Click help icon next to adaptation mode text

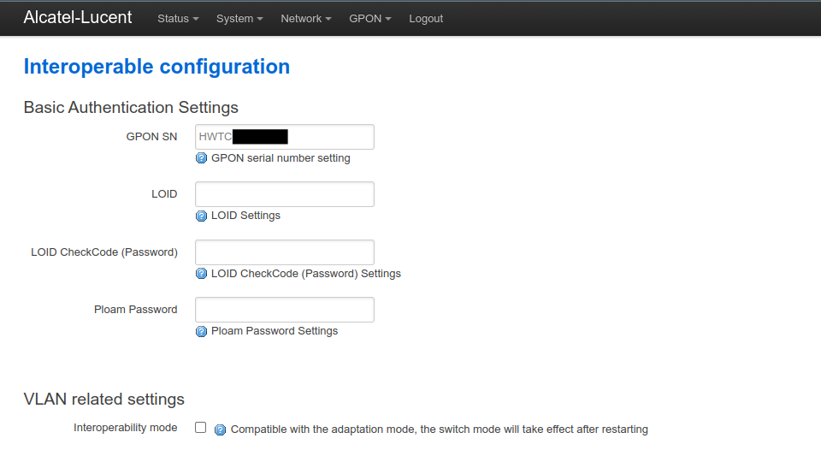click(x=221, y=429)
